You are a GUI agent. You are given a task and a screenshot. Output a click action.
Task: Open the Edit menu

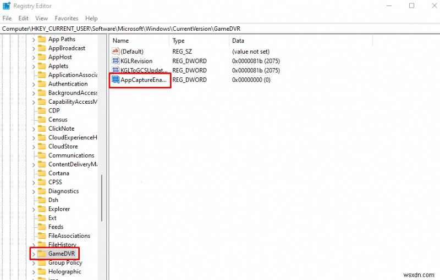(x=23, y=18)
